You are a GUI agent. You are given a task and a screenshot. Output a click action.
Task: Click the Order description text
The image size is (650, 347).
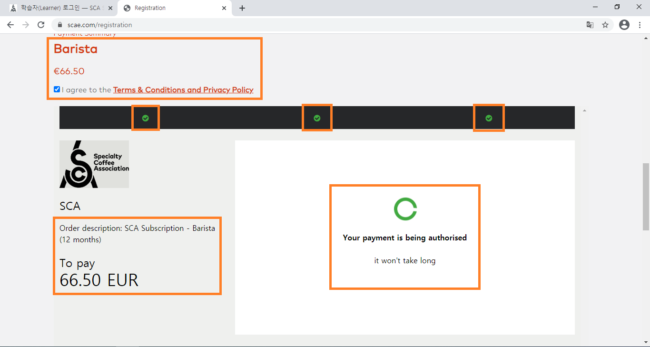coord(137,234)
